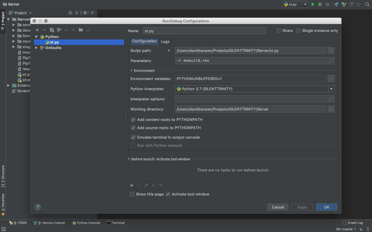Enable Single instance only checkbox
The image size is (372, 232).
[x=298, y=30]
